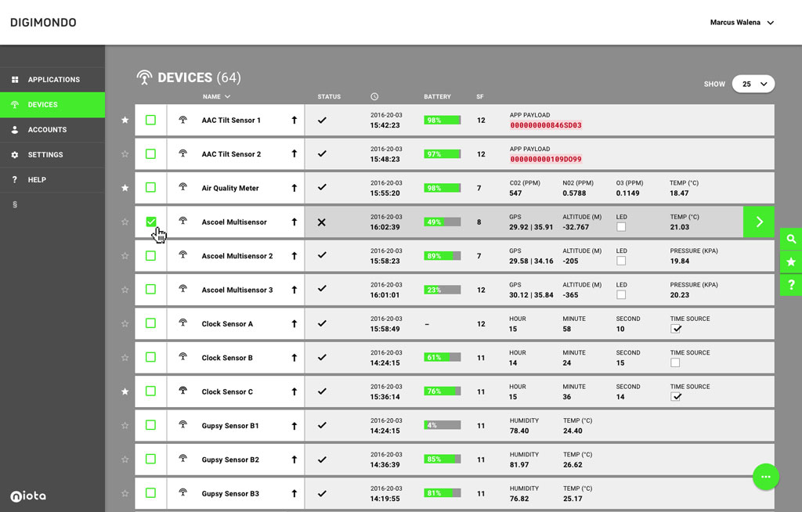Star the AAC Tilt Sensor 2 device
The width and height of the screenshot is (802, 512).
tap(125, 154)
